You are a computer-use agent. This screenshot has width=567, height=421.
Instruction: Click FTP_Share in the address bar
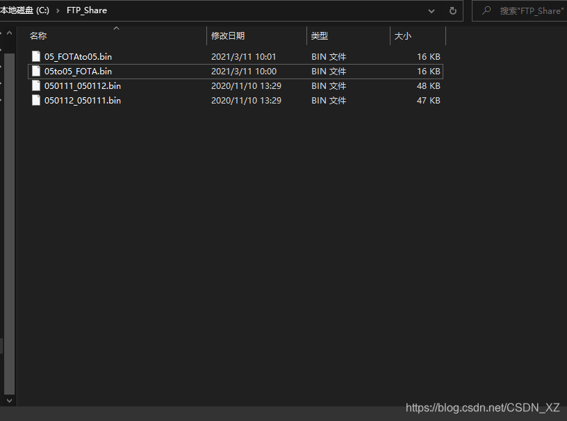(87, 10)
